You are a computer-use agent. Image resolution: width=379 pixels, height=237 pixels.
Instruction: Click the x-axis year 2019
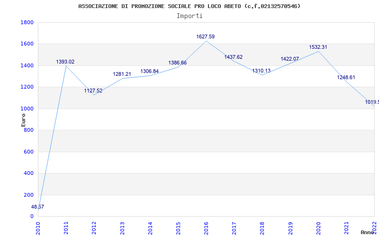290,228
